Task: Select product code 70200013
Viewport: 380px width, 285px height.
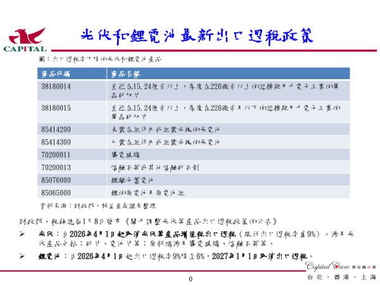Action: (56, 167)
